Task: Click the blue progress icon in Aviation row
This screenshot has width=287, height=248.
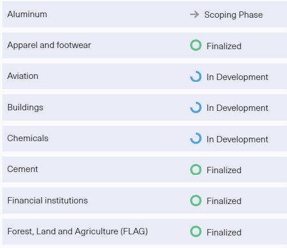Action: tap(196, 77)
